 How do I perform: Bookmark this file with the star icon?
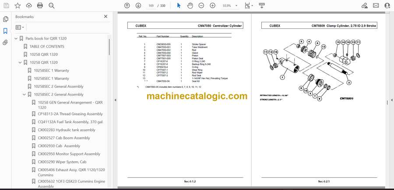pyautogui.click(x=18, y=6)
